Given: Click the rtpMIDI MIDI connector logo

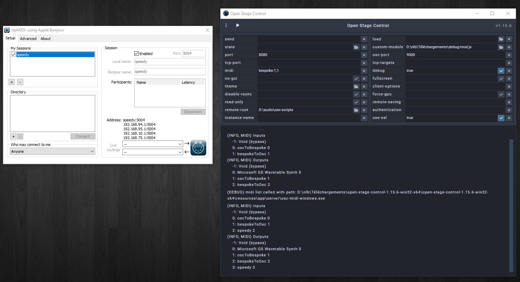Looking at the screenshot, I should tap(198, 148).
